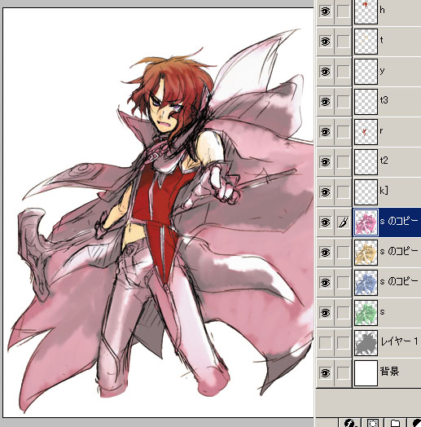The width and height of the screenshot is (421, 427).
Task: Pick the thumbnail of layer r
Action: pos(366,132)
